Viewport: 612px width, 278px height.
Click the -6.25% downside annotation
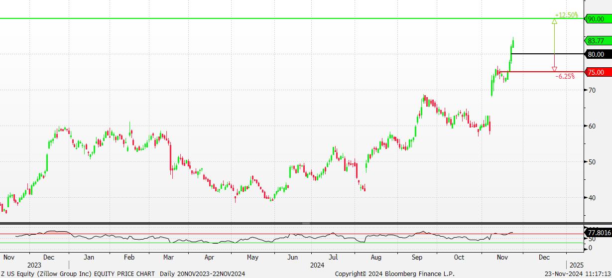pos(565,76)
